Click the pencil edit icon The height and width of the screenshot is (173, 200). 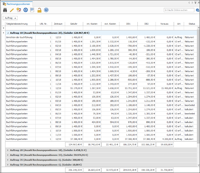(x=12, y=10)
